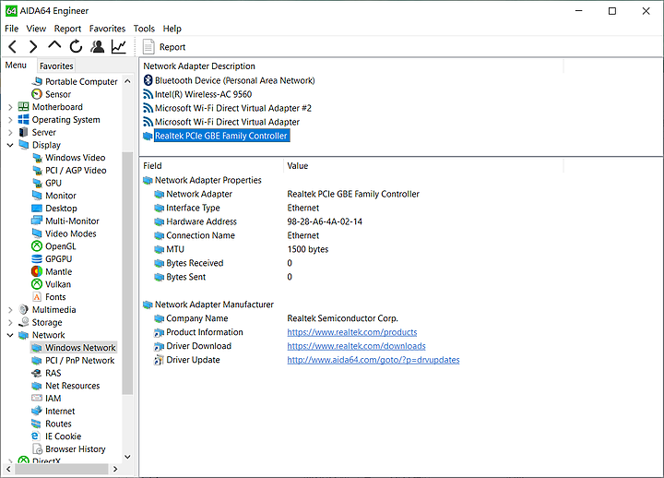Click the user profile toolbar icon
Viewport: 664px width, 478px height.
(x=97, y=46)
